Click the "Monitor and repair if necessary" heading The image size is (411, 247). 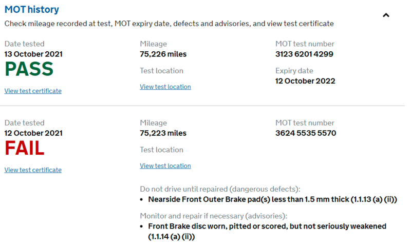pos(213,215)
